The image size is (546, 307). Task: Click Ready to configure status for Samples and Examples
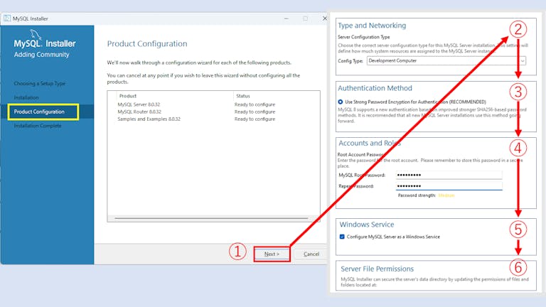coord(255,119)
